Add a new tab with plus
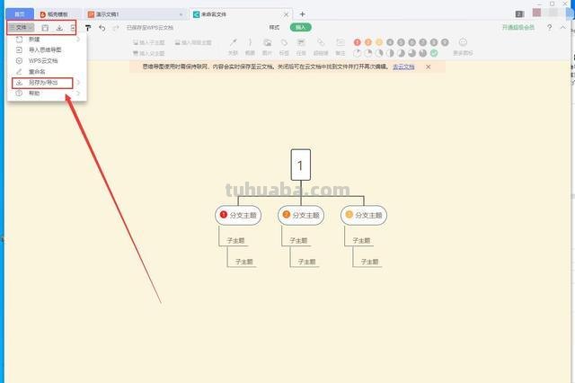 pyautogui.click(x=302, y=14)
